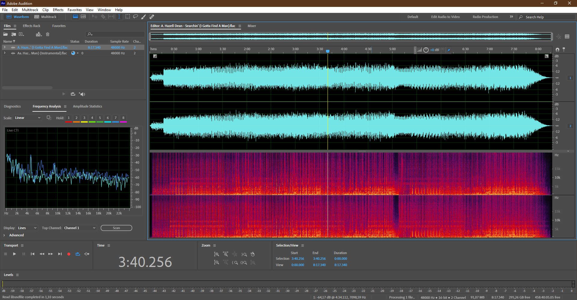Screen dimensions: 577x300
Task: Click the Zoom In (Amplitude) icon
Action: (216, 254)
